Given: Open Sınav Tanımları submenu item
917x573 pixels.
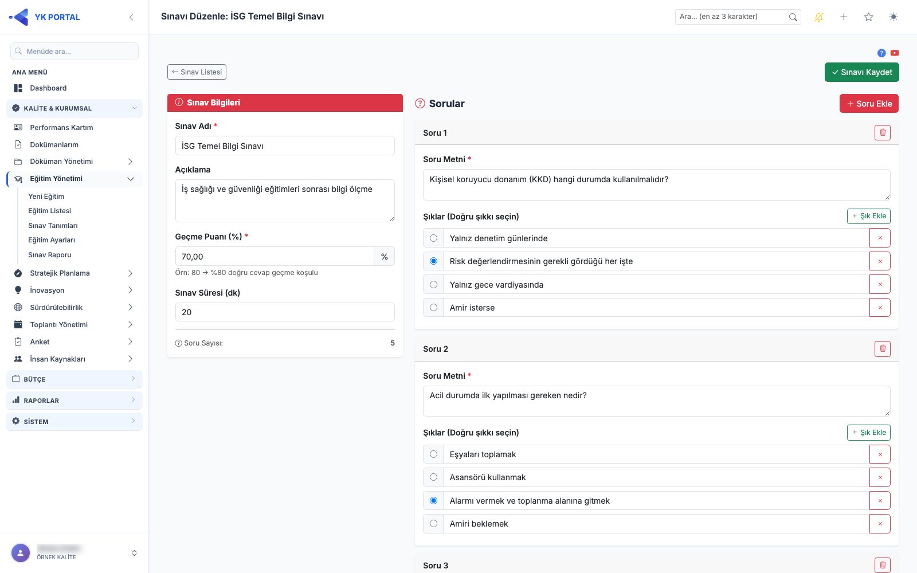Looking at the screenshot, I should pos(53,226).
